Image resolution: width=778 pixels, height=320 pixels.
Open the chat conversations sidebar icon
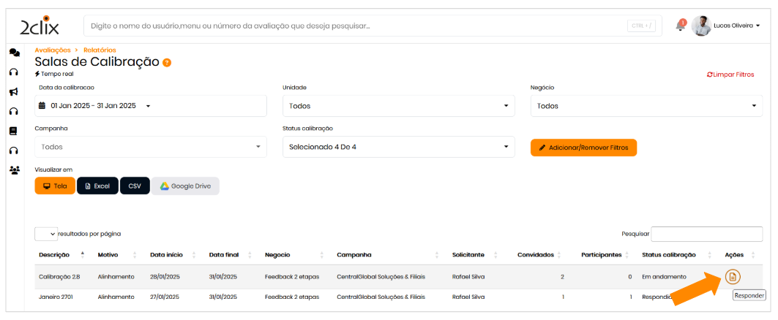[x=14, y=53]
